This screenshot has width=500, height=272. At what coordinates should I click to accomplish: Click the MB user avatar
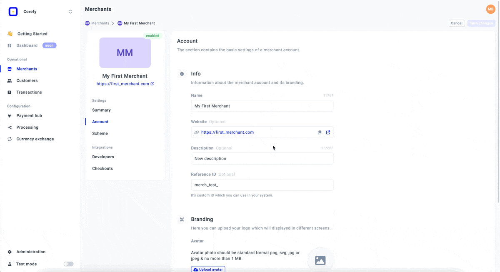(x=490, y=9)
